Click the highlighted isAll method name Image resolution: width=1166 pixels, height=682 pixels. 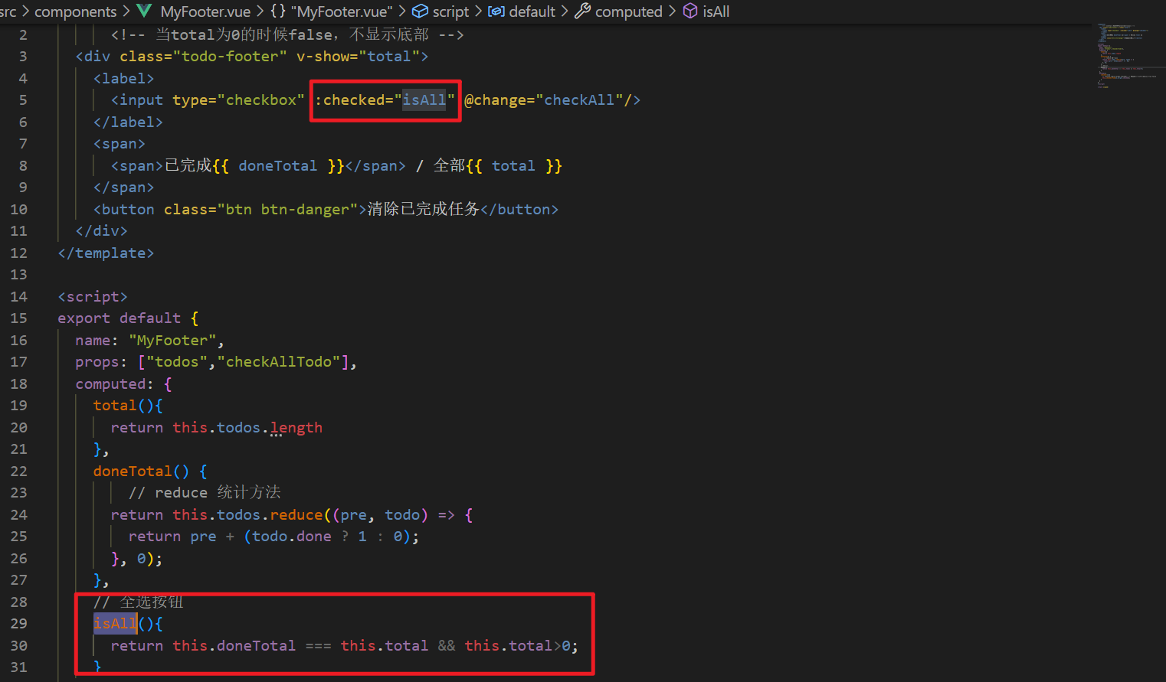click(115, 624)
